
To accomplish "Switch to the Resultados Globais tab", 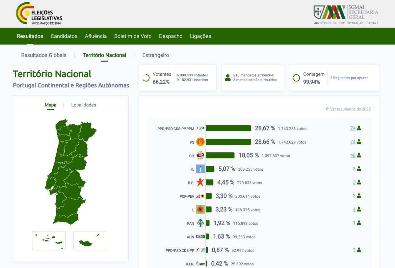I will [x=44, y=55].
